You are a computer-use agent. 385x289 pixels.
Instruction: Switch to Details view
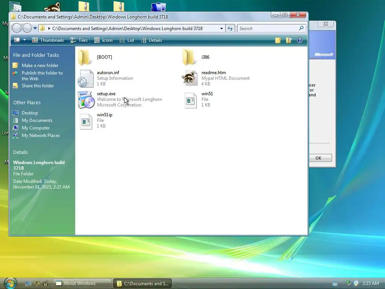152,40
